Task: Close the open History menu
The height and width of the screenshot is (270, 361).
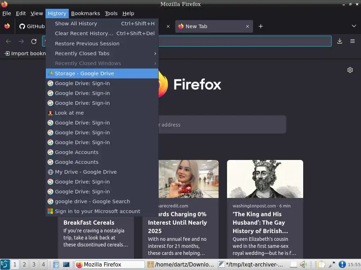Action: [x=57, y=14]
